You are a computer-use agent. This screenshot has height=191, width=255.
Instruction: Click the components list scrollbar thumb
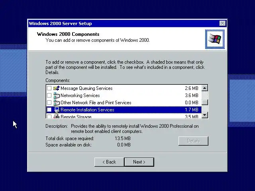[x=205, y=102]
